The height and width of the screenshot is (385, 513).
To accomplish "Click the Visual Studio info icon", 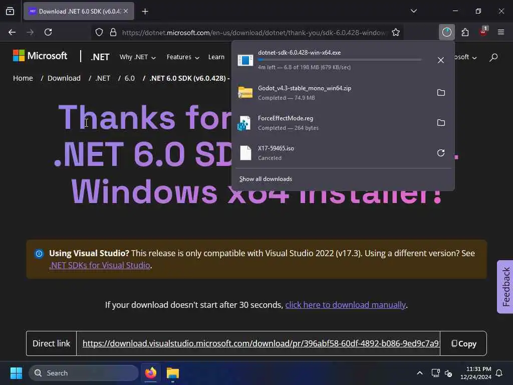I will tap(39, 253).
